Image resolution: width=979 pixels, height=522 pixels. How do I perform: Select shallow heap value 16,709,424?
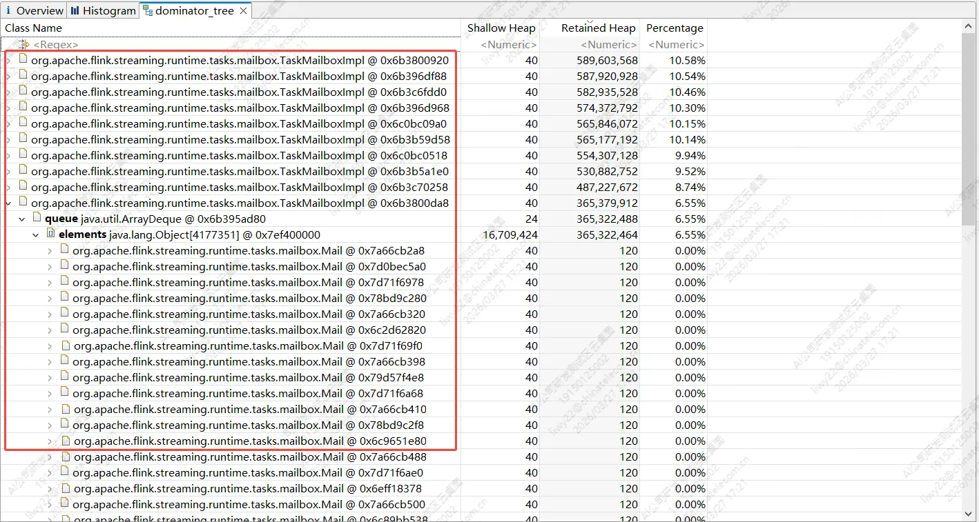pyautogui.click(x=510, y=234)
